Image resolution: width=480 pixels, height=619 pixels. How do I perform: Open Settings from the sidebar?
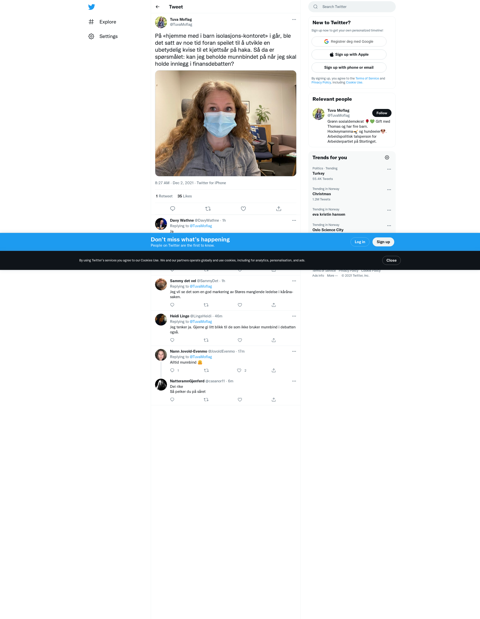[103, 36]
